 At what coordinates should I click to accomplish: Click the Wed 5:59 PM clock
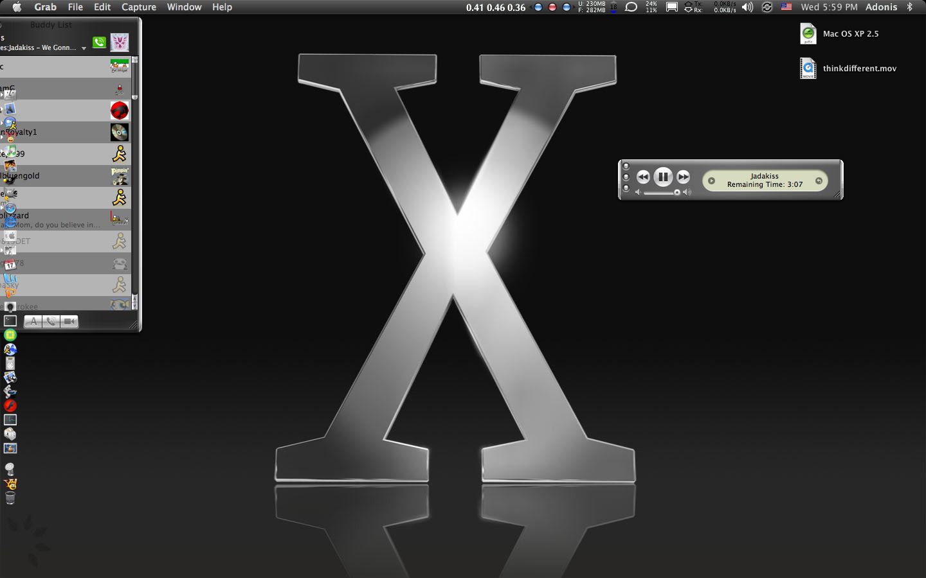tap(829, 7)
